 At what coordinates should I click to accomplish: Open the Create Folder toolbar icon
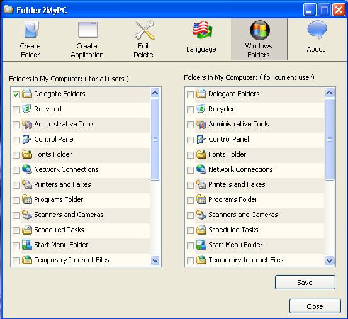[31, 30]
